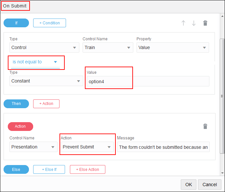Click the blue If label
This screenshot has height=192, width=225.
[16, 23]
